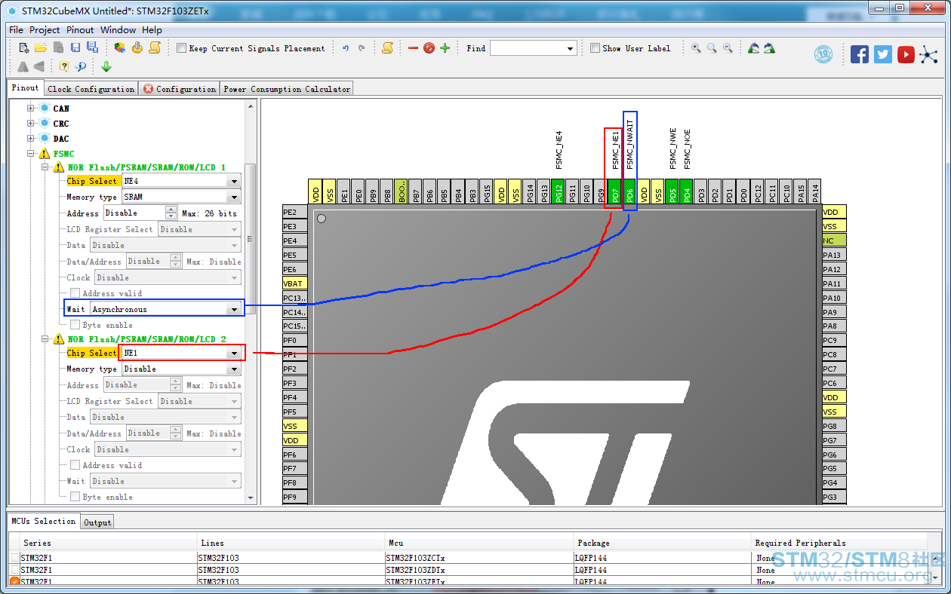Image resolution: width=951 pixels, height=594 pixels.
Task: Open the Help menu
Action: pyautogui.click(x=152, y=29)
